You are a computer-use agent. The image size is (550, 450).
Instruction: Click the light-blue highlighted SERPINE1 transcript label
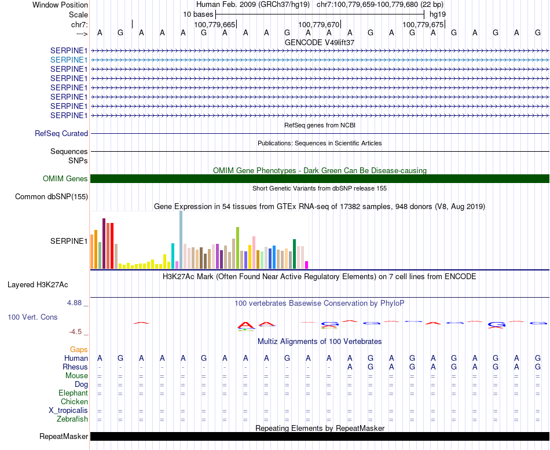click(x=69, y=60)
